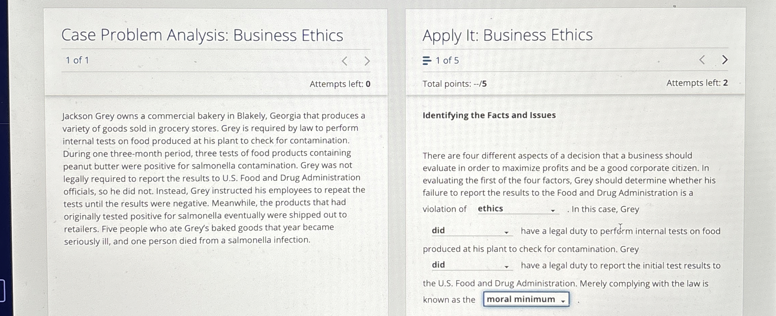Open the "ethics" answer dropdown
This screenshot has width=776, height=316.
pos(514,209)
